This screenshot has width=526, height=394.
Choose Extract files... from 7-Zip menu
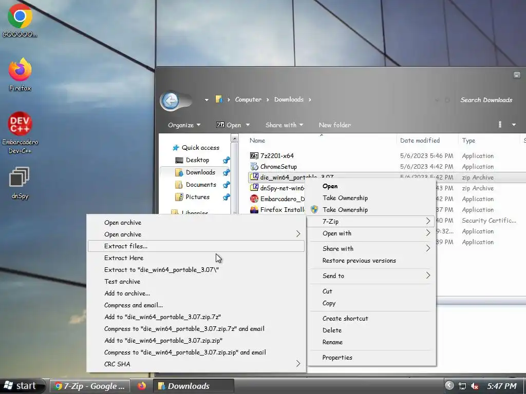196,246
